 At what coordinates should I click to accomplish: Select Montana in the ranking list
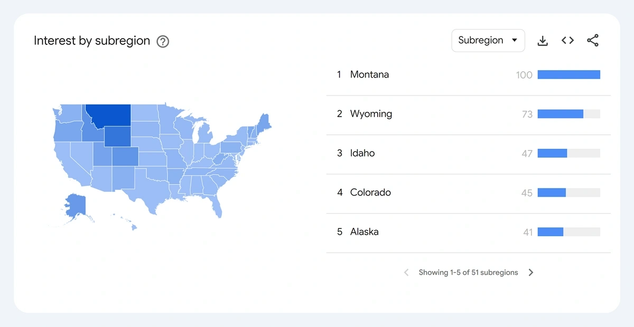(x=468, y=75)
